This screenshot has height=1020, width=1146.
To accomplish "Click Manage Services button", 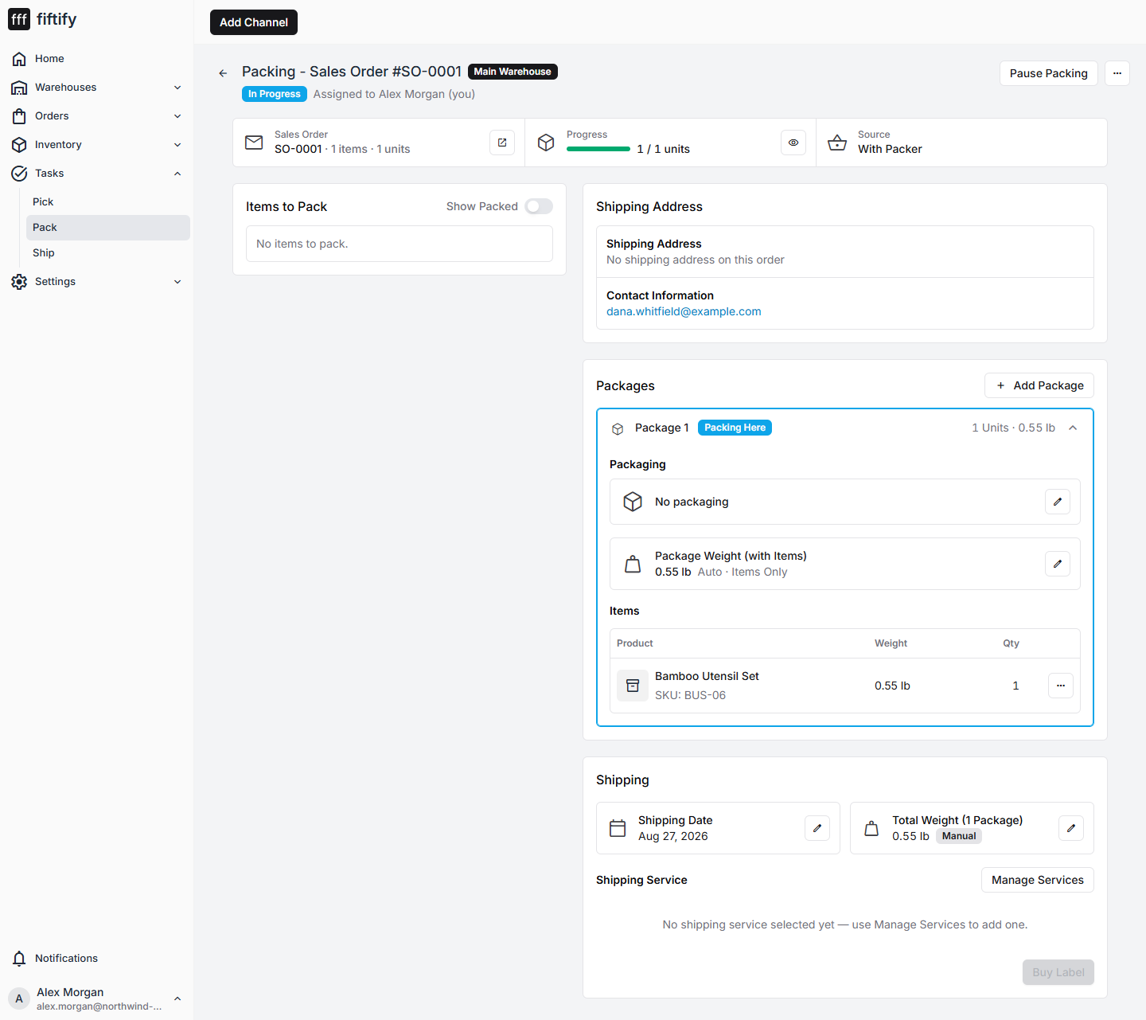I will [x=1038, y=880].
